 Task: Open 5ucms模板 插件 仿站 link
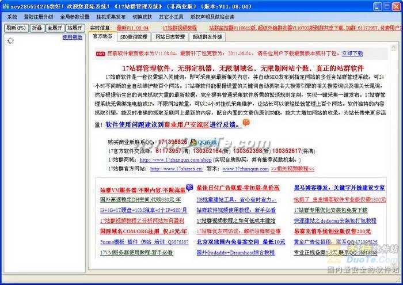pyautogui.click(x=144, y=242)
